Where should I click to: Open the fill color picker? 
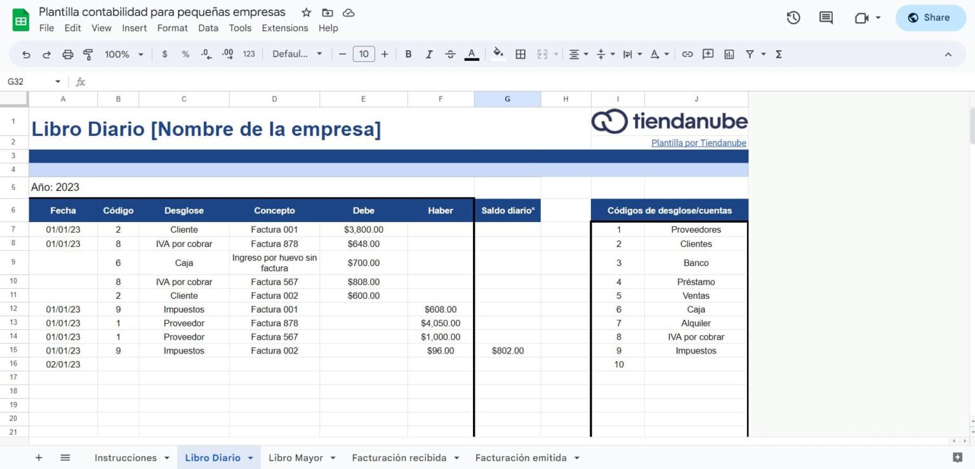[x=498, y=54]
